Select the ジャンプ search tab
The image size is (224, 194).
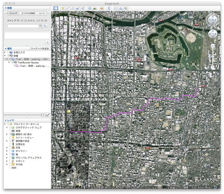point(13,13)
